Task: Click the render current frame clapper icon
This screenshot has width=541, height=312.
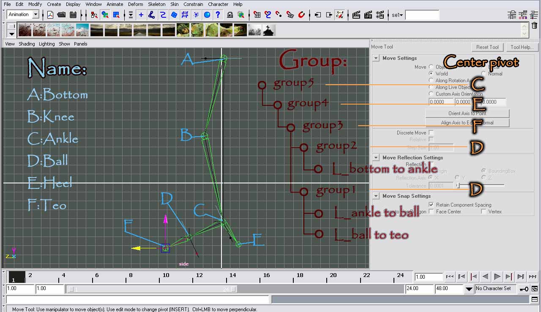Action: 356,15
